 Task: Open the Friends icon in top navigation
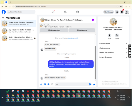65,12
